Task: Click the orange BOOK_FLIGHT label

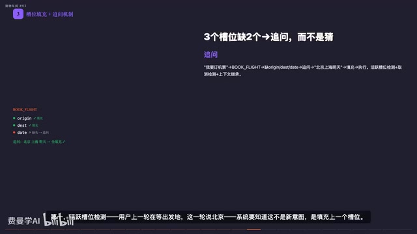Action: click(x=25, y=110)
